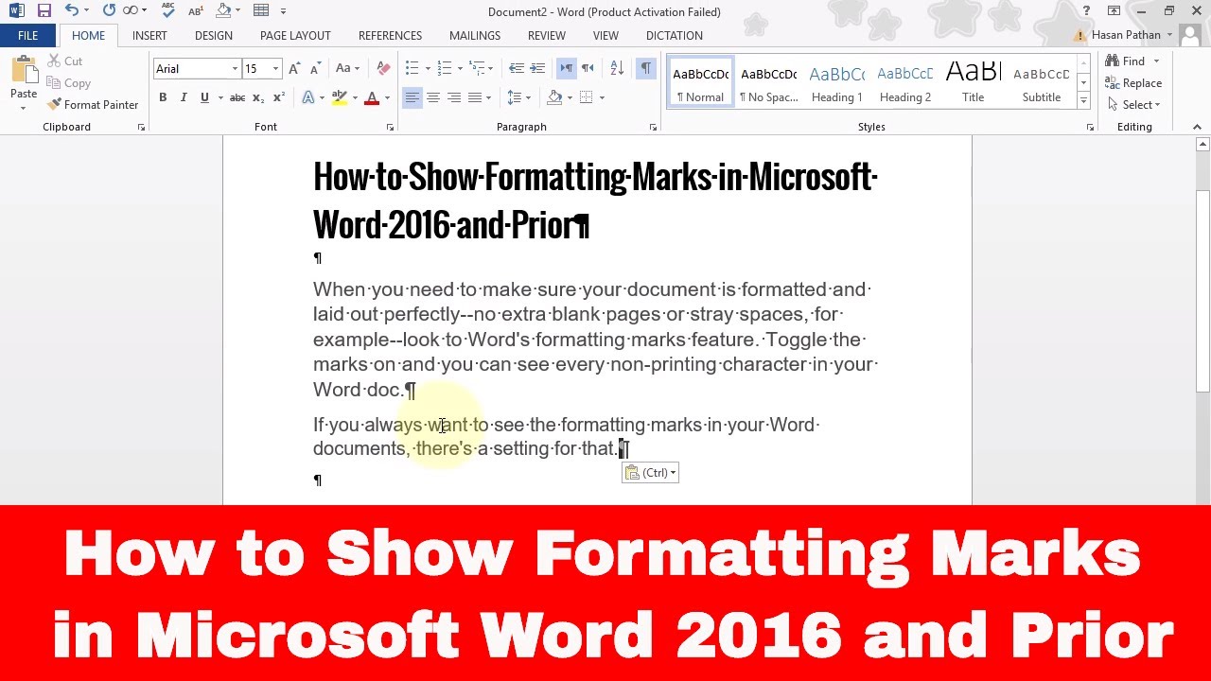Grow the font size
The image size is (1211, 681).
coord(294,69)
